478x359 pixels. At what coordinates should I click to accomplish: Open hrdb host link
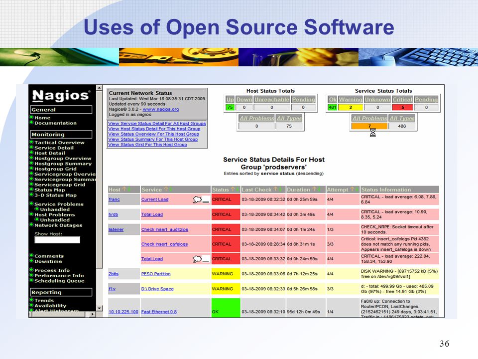click(x=113, y=214)
